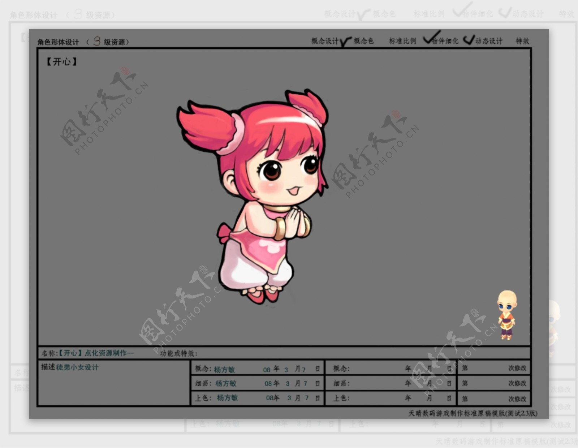The image size is (578, 448).
Task: Click 第 次修改 cell in the 细画 row
Action: 494,383
